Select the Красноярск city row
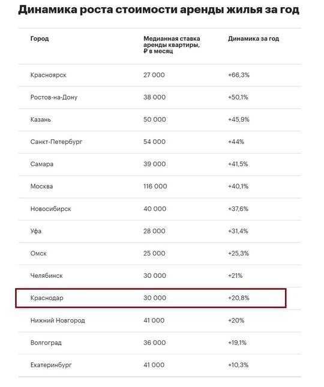Screen dimensions: 324x387 pos(160,75)
